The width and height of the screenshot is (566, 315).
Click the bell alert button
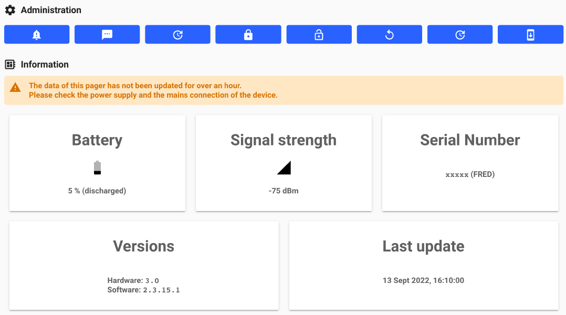37,35
